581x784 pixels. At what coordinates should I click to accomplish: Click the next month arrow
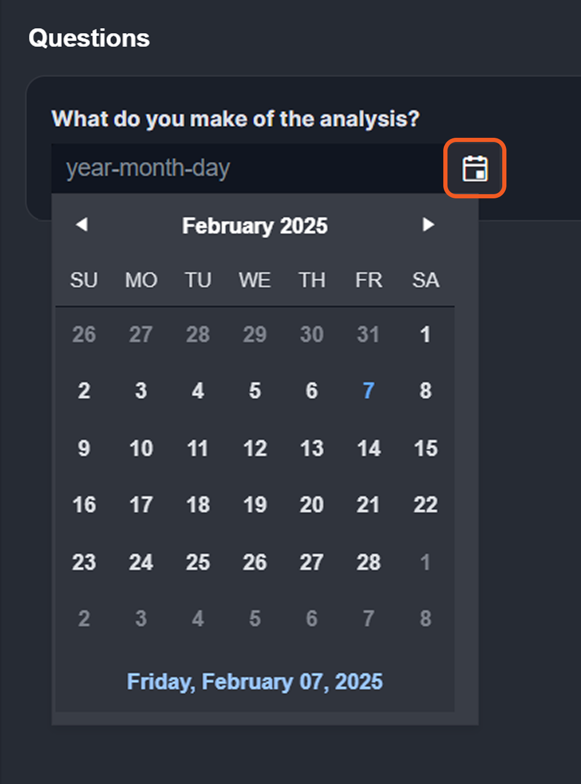tap(428, 225)
